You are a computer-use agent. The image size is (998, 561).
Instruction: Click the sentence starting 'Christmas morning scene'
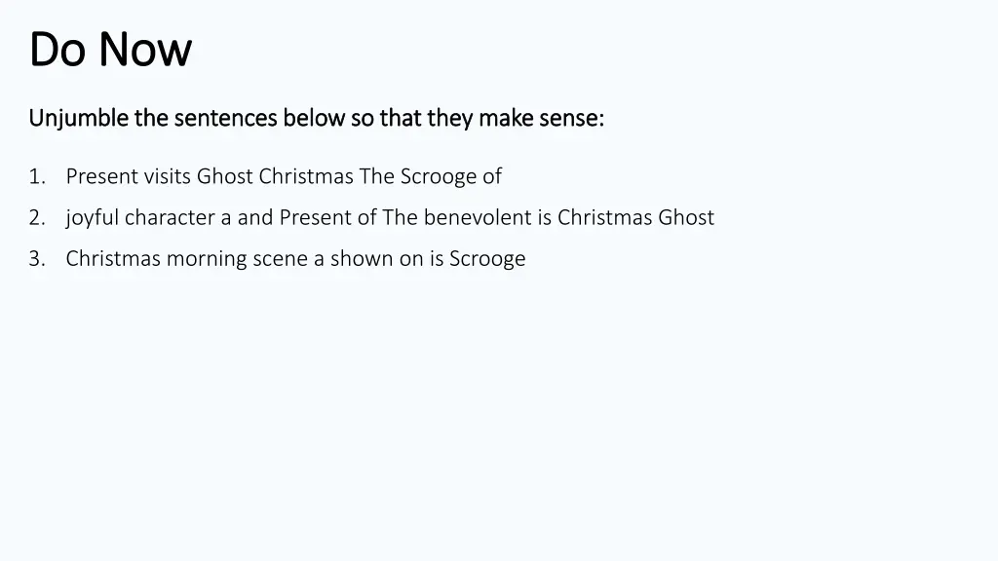[x=296, y=259]
